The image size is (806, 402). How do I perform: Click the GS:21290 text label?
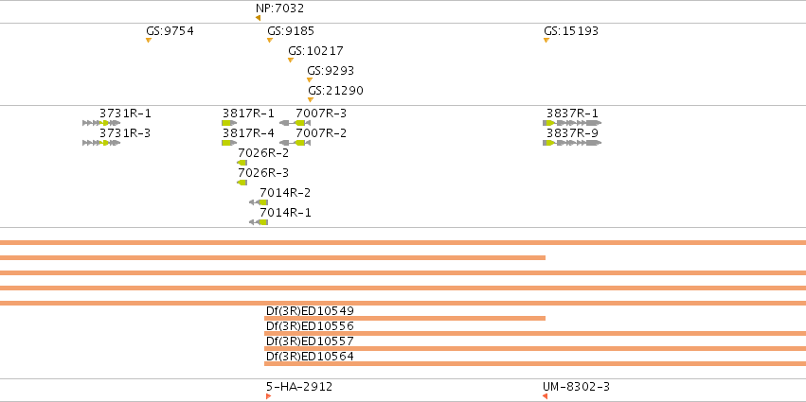(x=335, y=91)
